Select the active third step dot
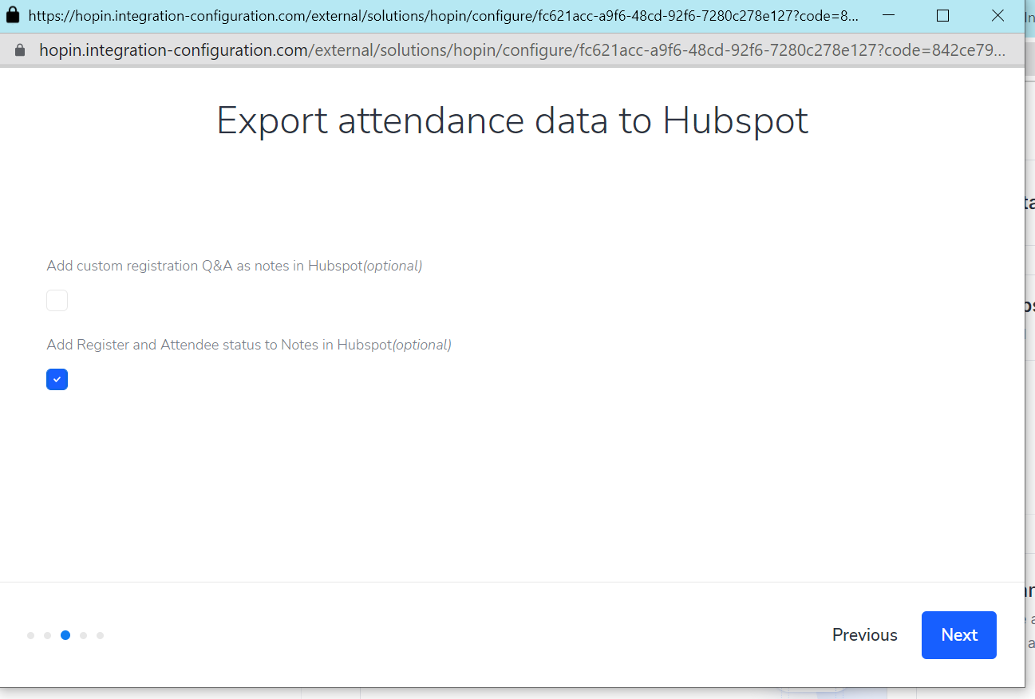Image resolution: width=1035 pixels, height=699 pixels. [x=65, y=635]
